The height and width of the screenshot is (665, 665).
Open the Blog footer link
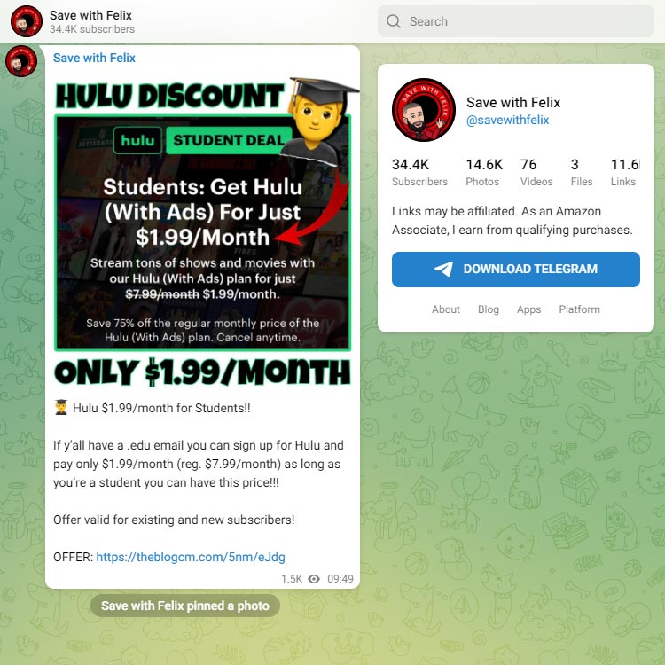[489, 309]
